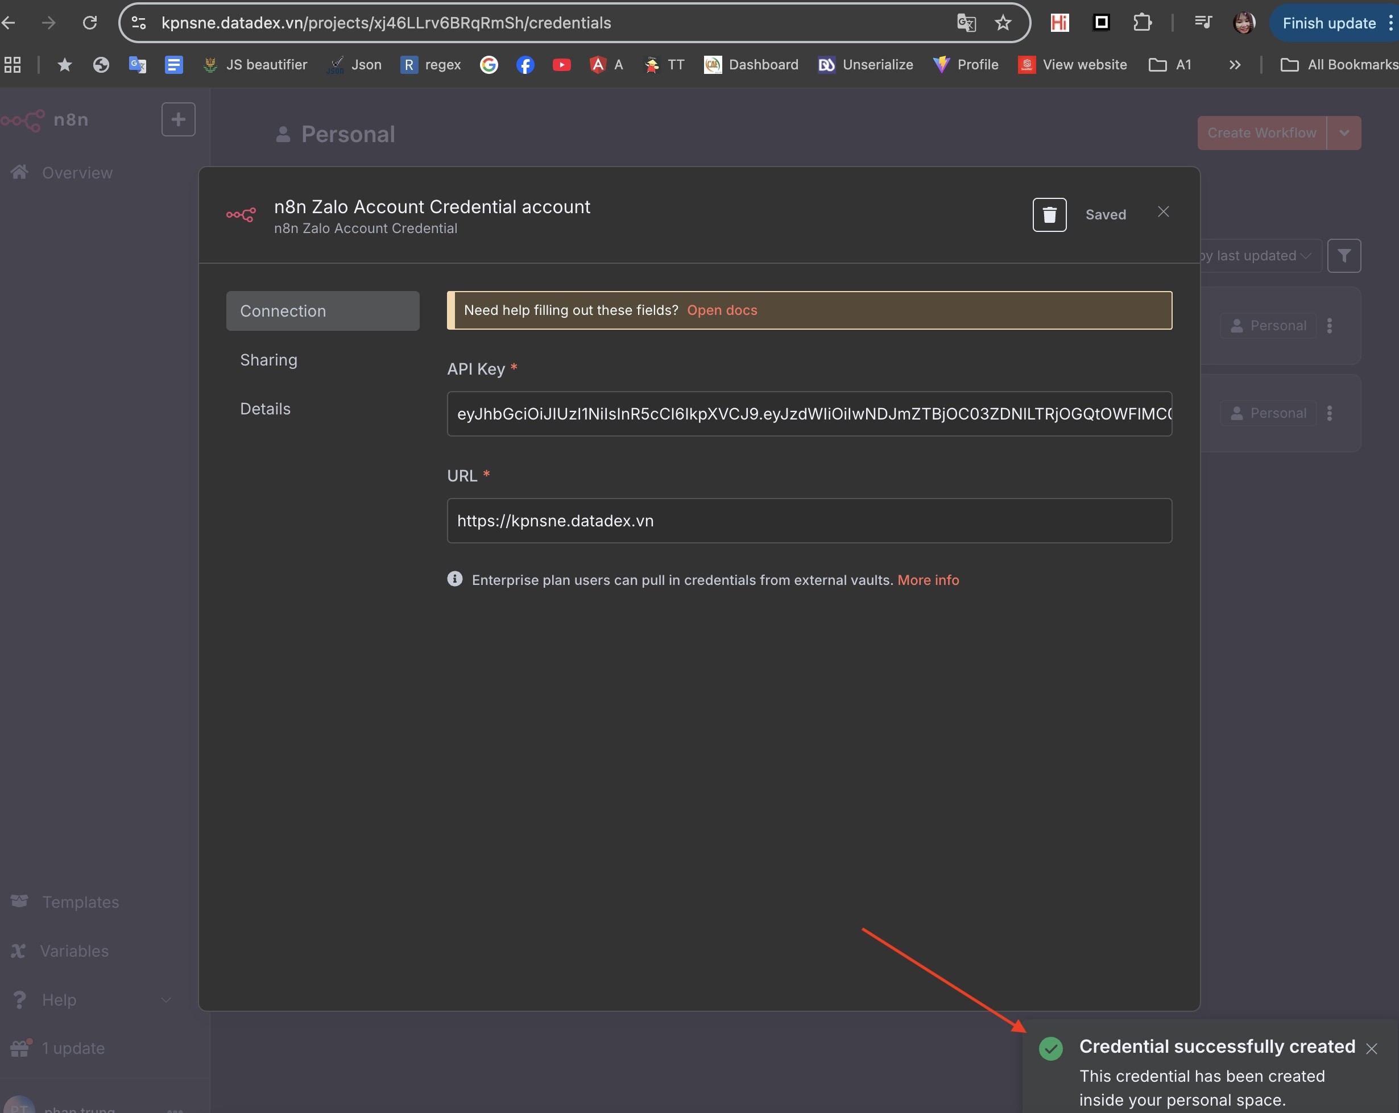This screenshot has height=1113, width=1399.
Task: Open the All Bookmarks folder
Action: [1339, 64]
